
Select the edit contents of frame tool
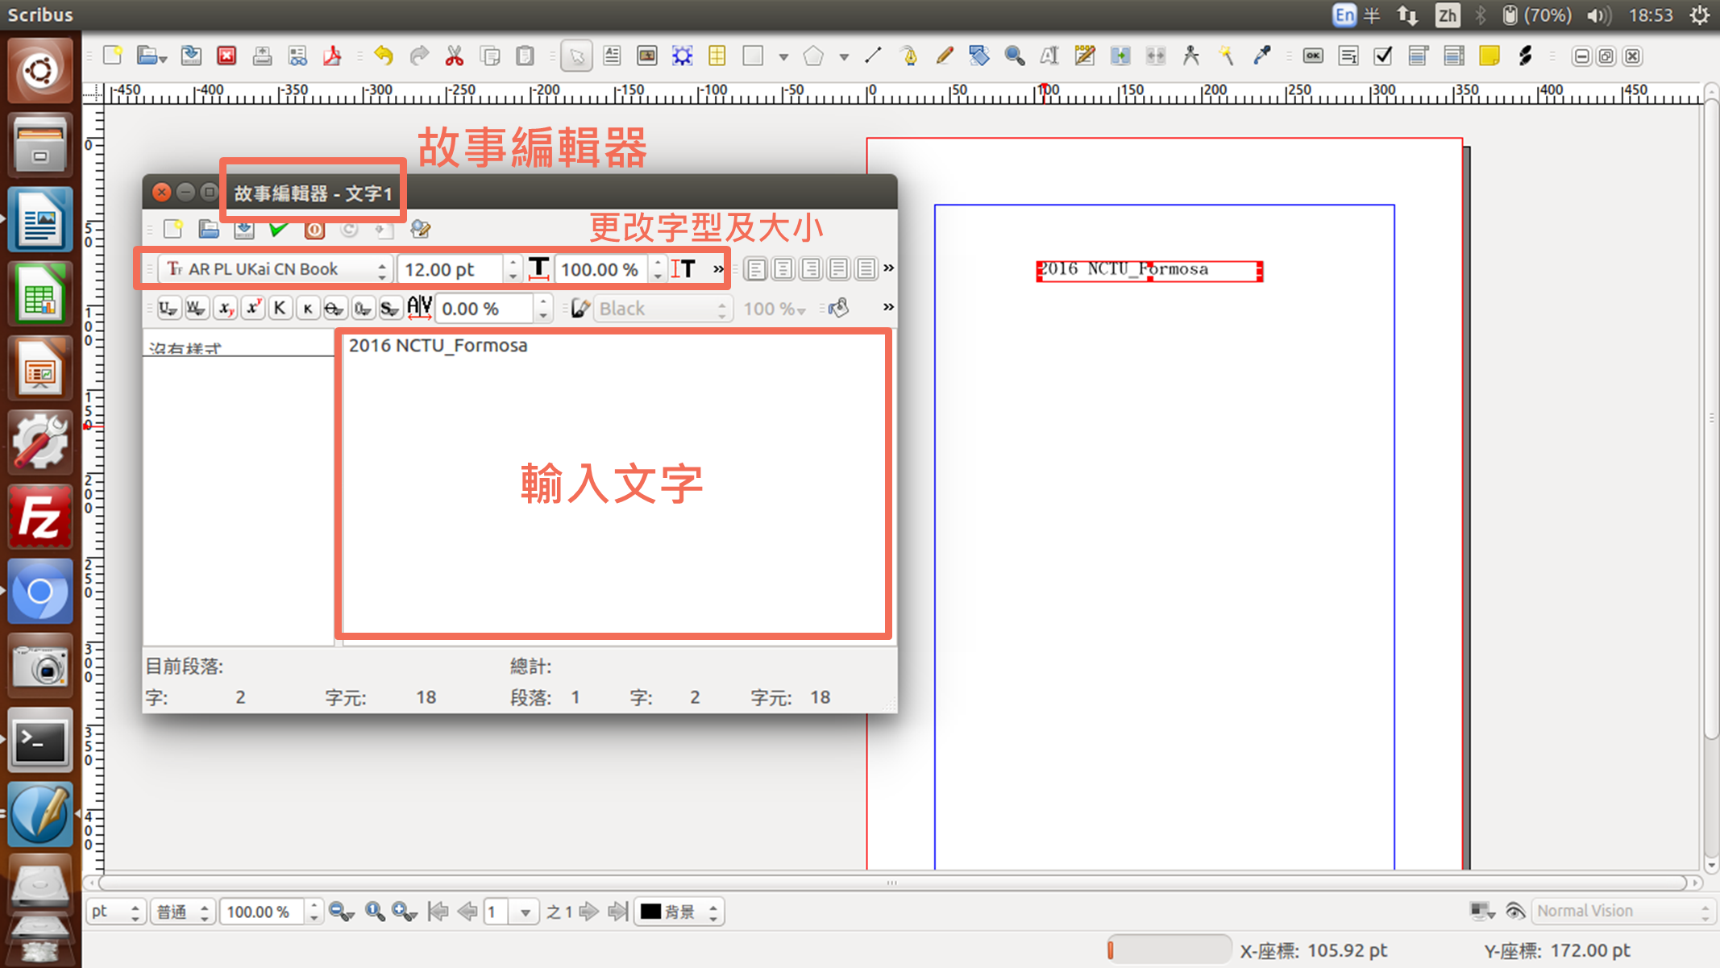coord(1049,56)
